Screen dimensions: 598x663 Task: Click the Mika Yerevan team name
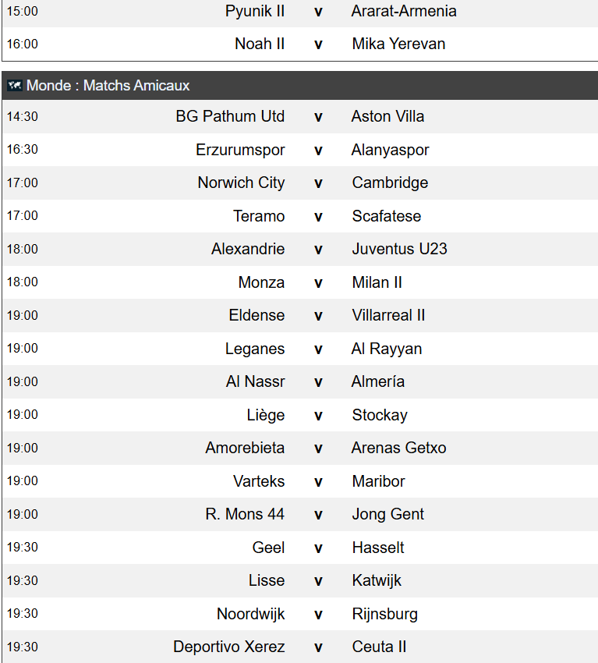click(398, 44)
